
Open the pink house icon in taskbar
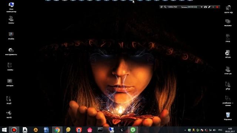point(90,130)
